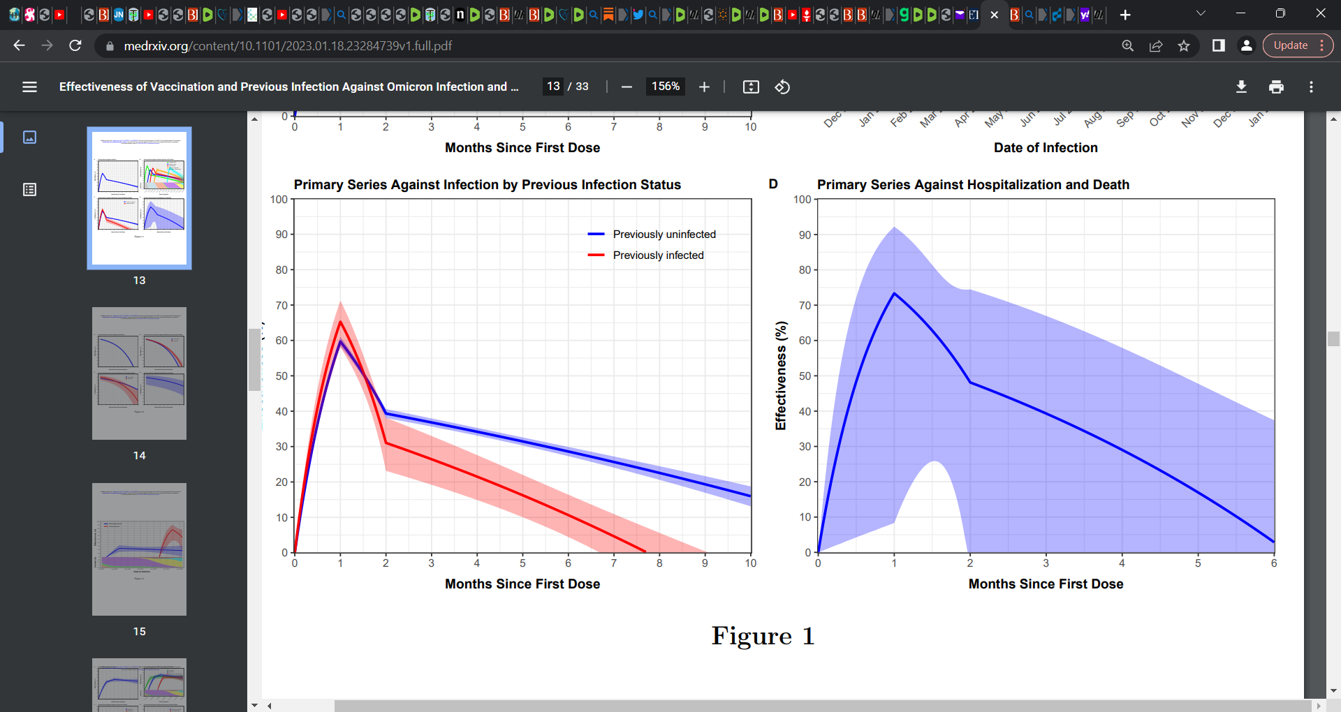Open the browser side panel
Viewport: 1341px width, 712px height.
pos(1218,45)
